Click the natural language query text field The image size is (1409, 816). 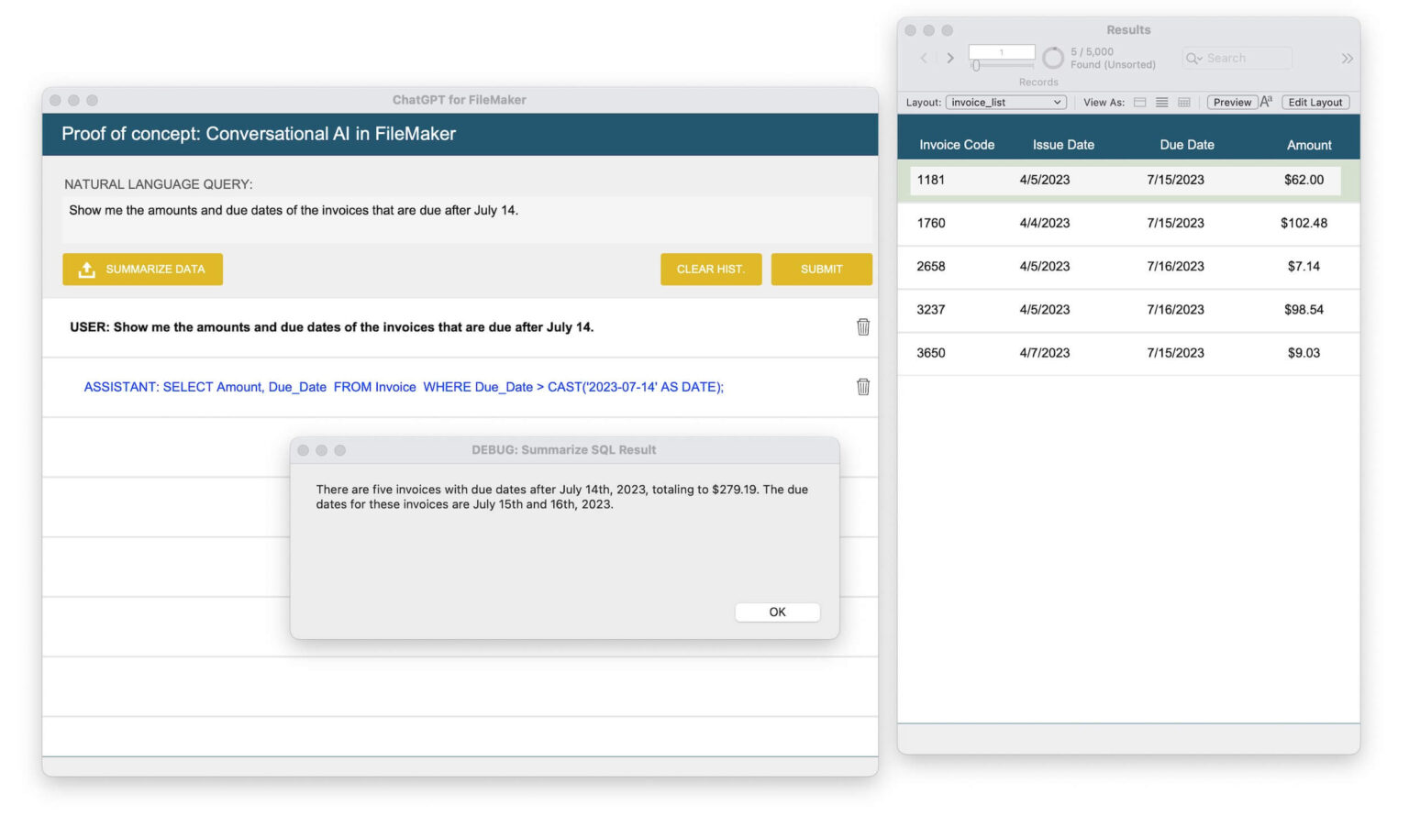pos(468,220)
